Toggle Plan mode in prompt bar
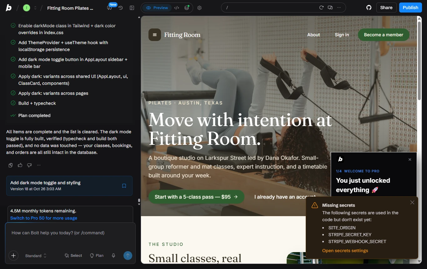Image resolution: width=427 pixels, height=269 pixels. (97, 256)
